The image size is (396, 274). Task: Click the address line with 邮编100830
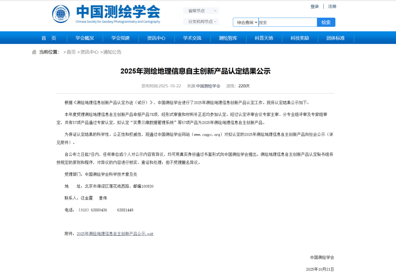click(x=109, y=186)
